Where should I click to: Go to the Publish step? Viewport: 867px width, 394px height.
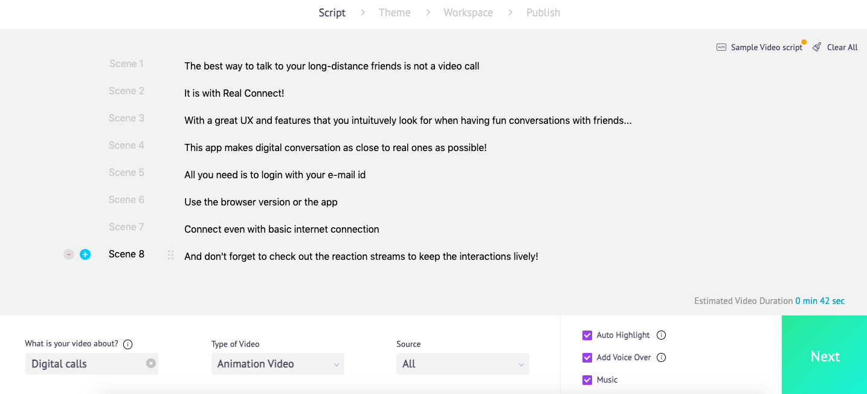(543, 12)
